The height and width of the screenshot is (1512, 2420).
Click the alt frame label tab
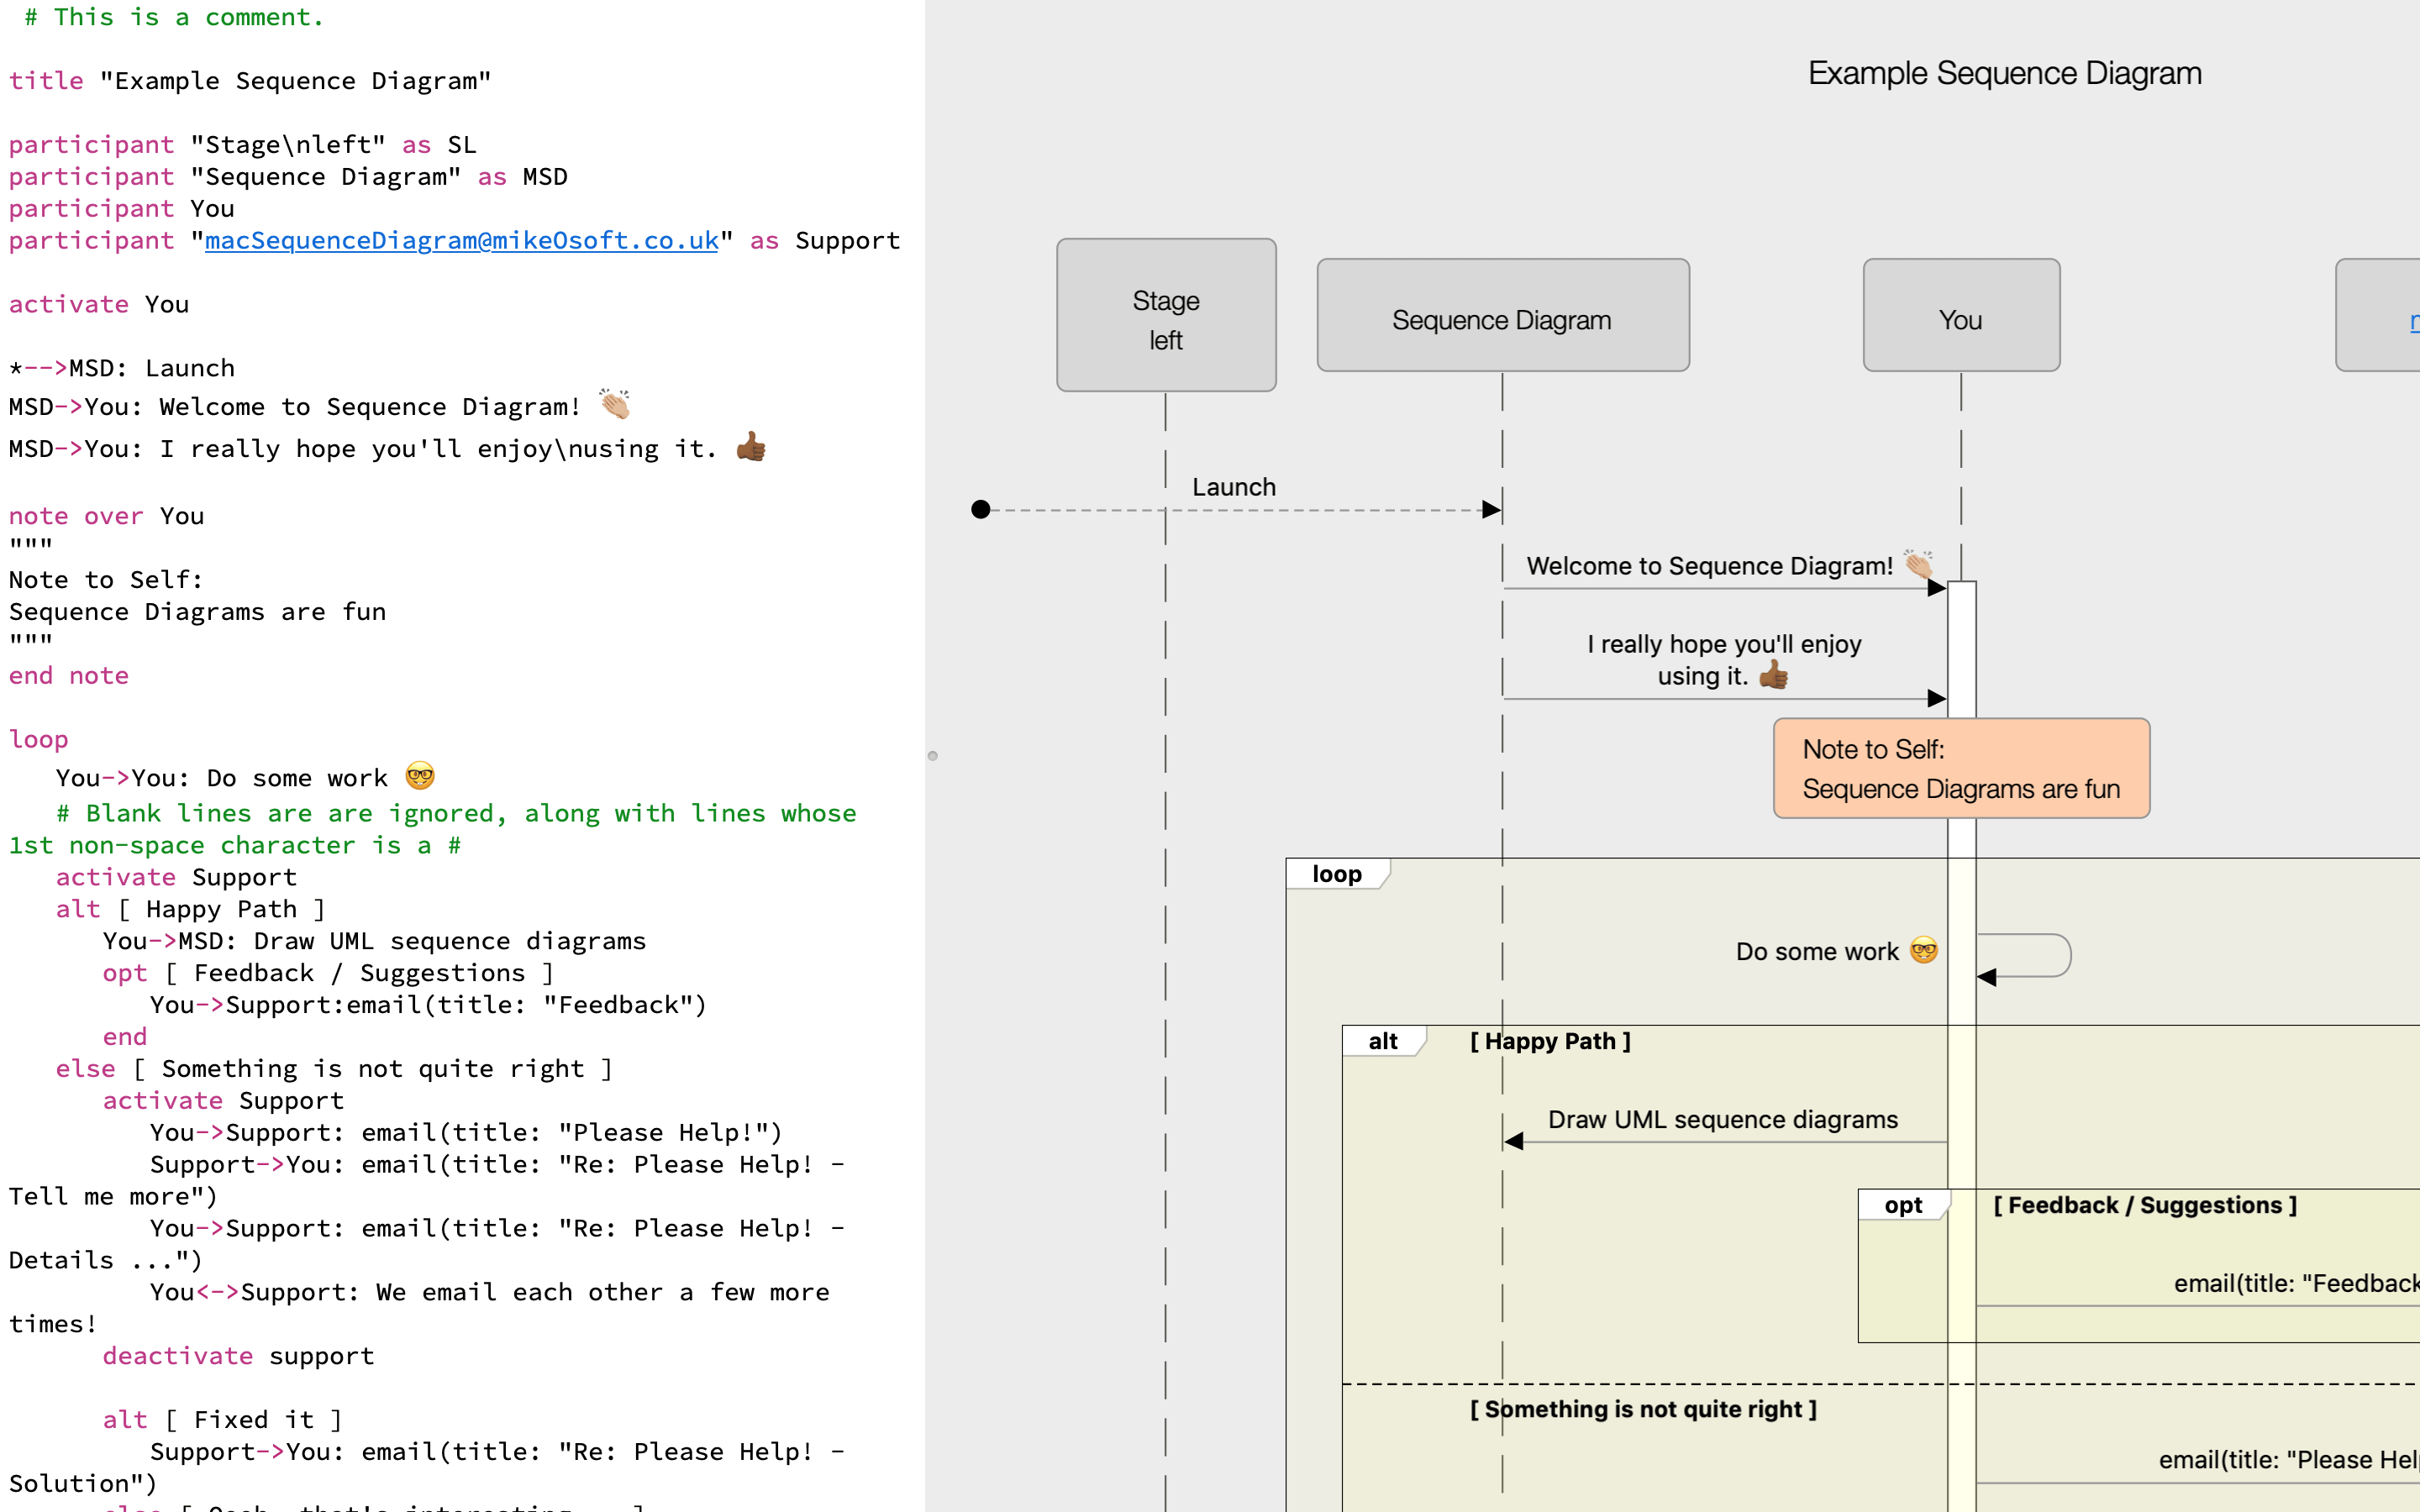pos(1383,1041)
